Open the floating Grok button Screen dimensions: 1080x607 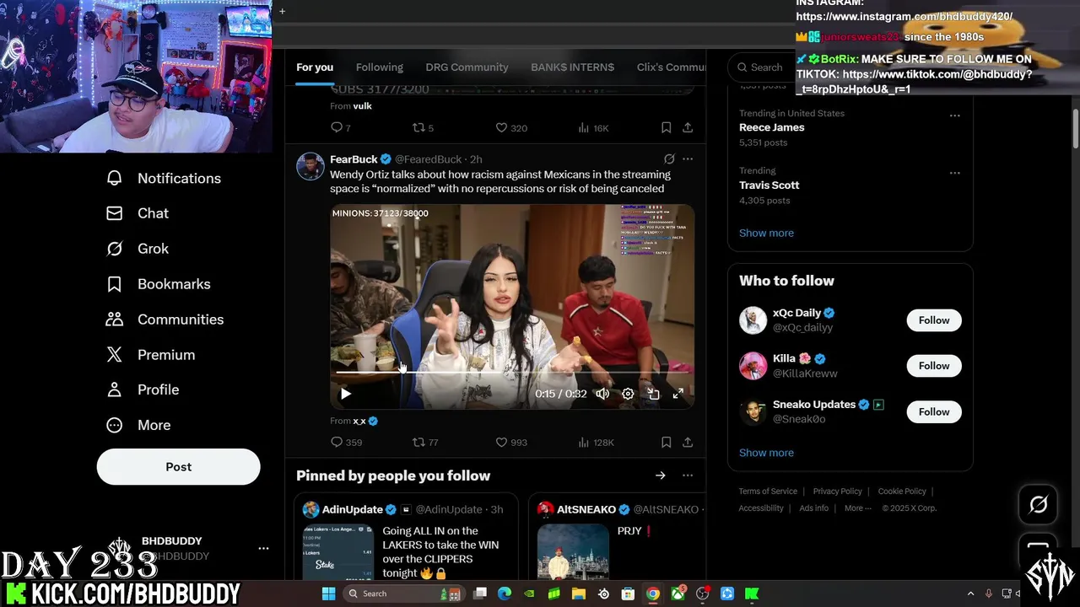click(1038, 504)
